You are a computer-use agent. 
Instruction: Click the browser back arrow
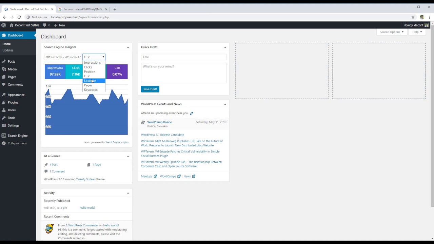tap(5, 17)
